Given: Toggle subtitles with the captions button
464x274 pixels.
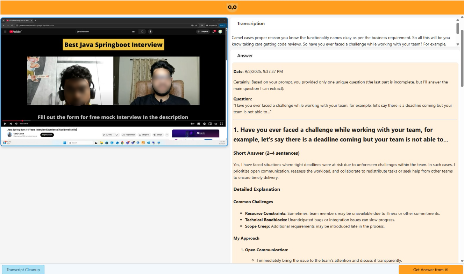Looking at the screenshot, I should pos(199,124).
